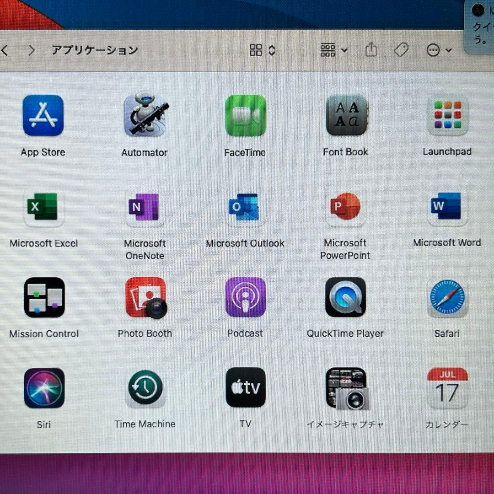Viewport: 494px width, 494px height.
Task: Click the "FaceTime" label
Action: pyautogui.click(x=245, y=152)
